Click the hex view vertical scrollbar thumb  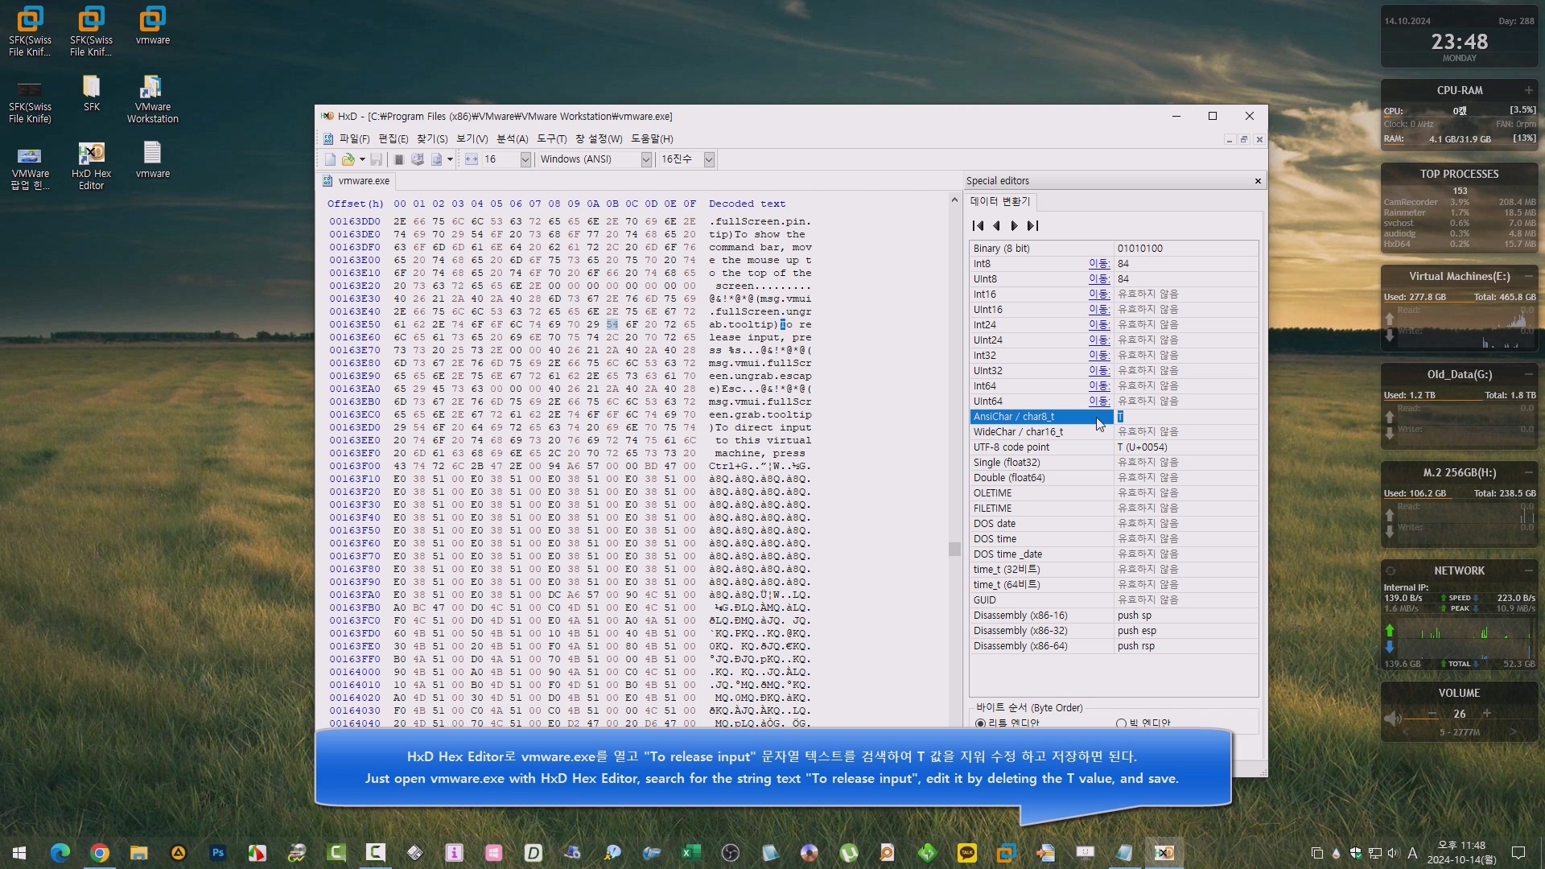pos(954,549)
